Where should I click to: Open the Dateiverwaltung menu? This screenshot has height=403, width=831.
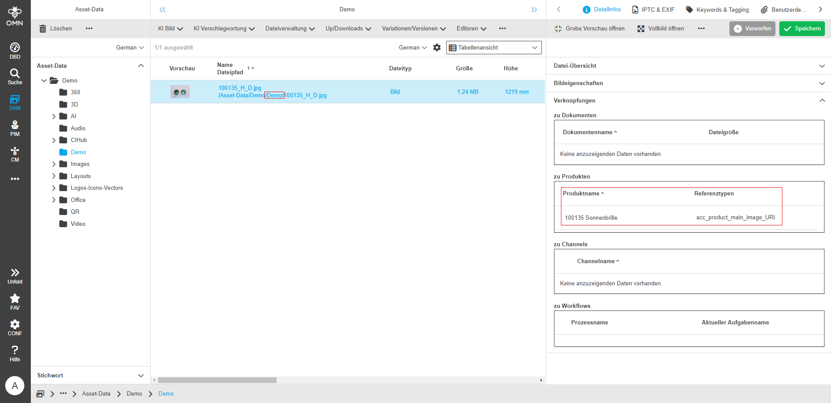click(290, 29)
